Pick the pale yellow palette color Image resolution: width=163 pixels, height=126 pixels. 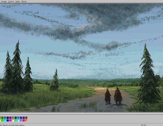(13, 120)
